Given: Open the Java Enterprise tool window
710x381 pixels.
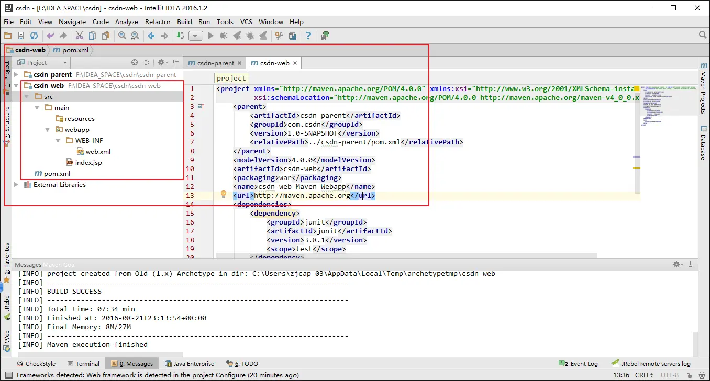Looking at the screenshot, I should [x=189, y=364].
